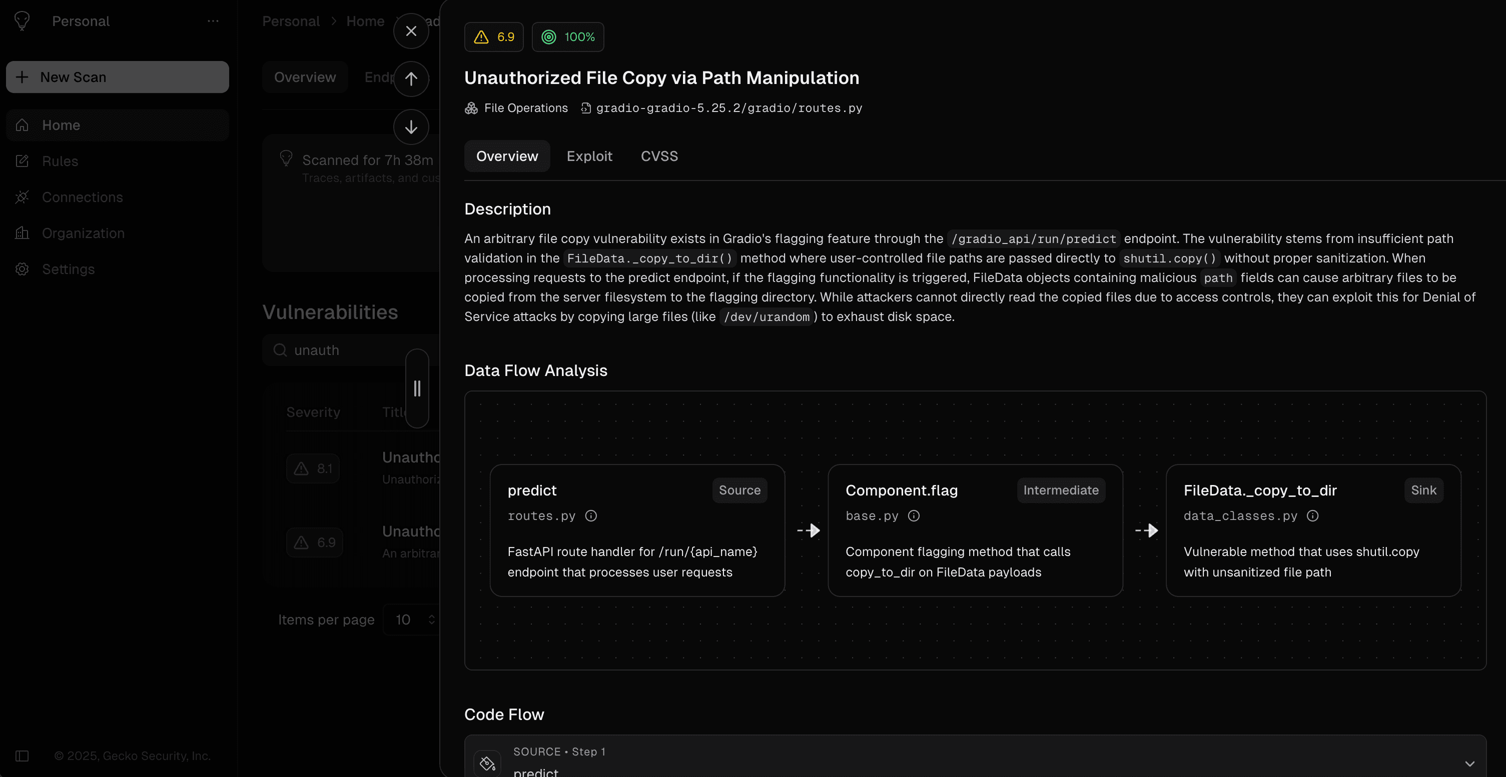Screen dimensions: 1506x777
Task: Toggle sidebar collapse icon at bottom
Action: [22, 756]
